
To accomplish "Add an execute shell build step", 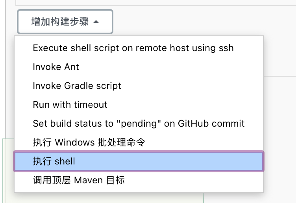I will click(139, 161).
